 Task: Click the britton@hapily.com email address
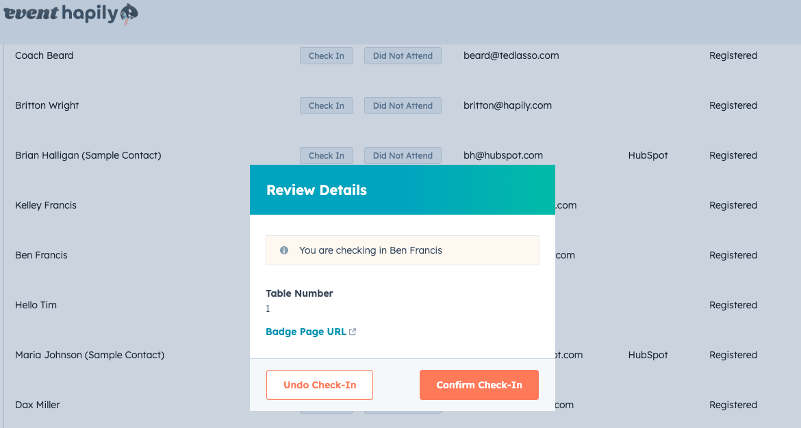[x=507, y=106]
